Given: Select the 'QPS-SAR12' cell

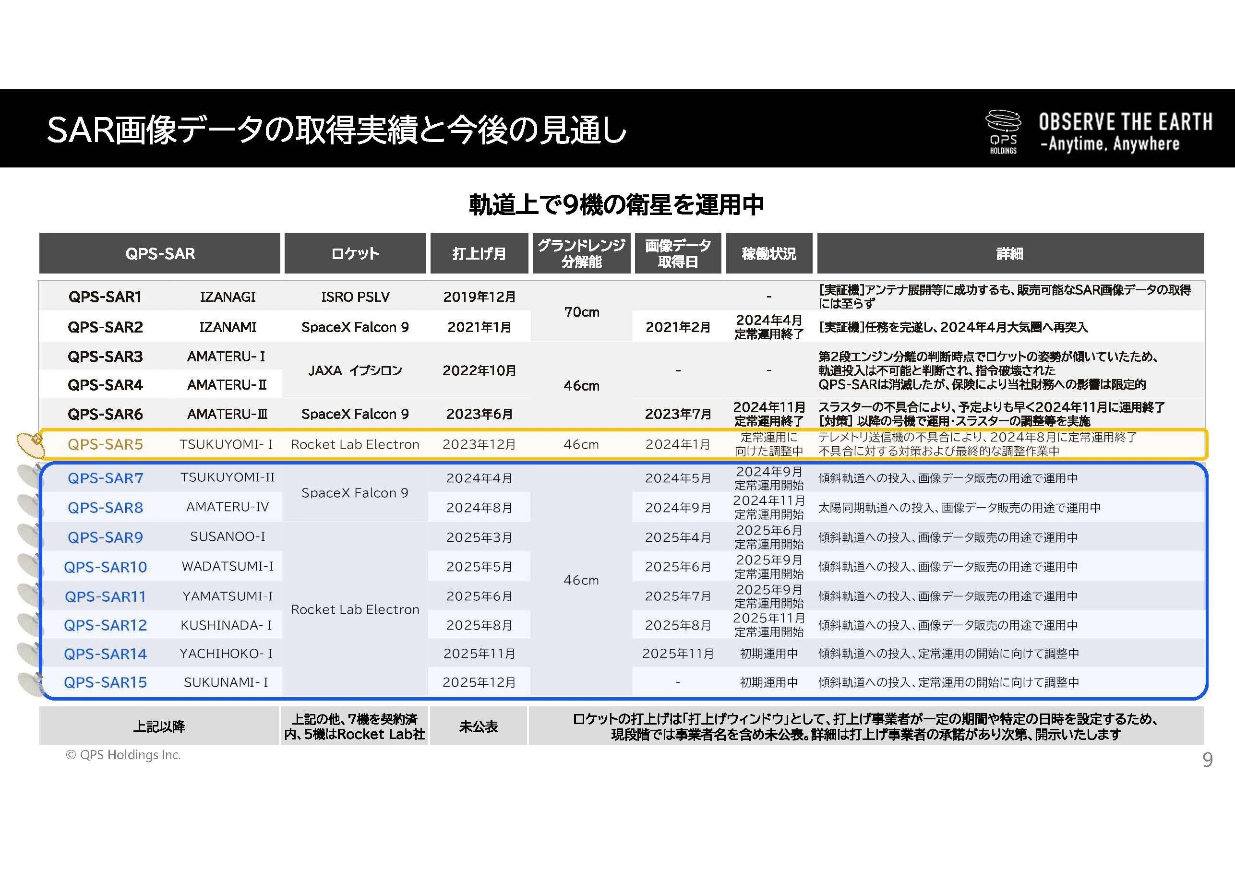Looking at the screenshot, I should click(105, 625).
